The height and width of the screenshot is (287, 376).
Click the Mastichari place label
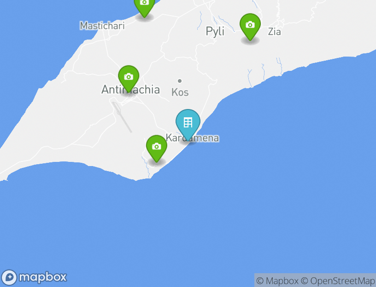point(102,26)
